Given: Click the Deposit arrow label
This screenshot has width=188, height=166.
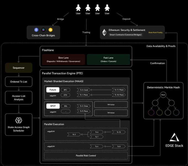Looking at the screenshot, I should 126,19.
